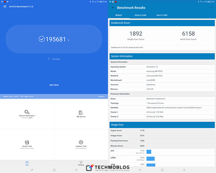This screenshot has height=173, width=216.
Task: Open the AnTuTu hamburger menu
Action: tap(5, 6)
